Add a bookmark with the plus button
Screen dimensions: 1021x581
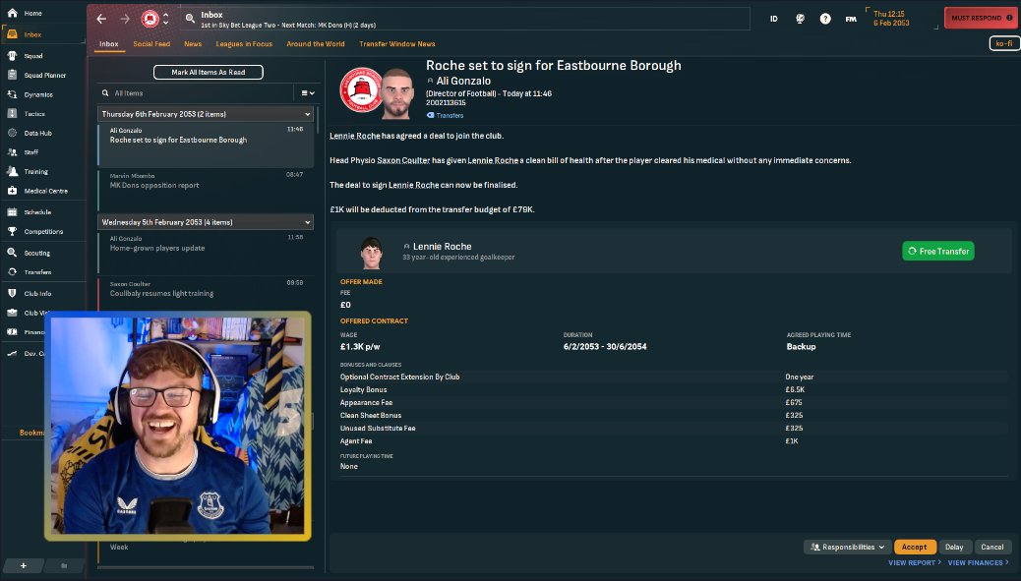pos(24,565)
